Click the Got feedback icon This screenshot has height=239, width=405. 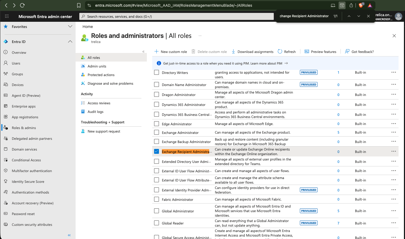coord(347,51)
